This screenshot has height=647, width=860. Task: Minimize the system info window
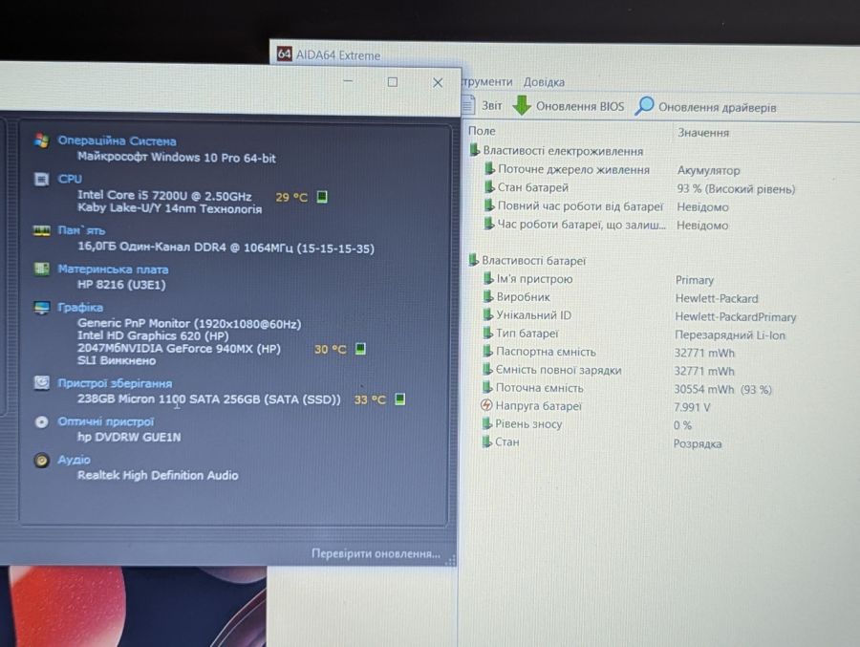[x=348, y=81]
